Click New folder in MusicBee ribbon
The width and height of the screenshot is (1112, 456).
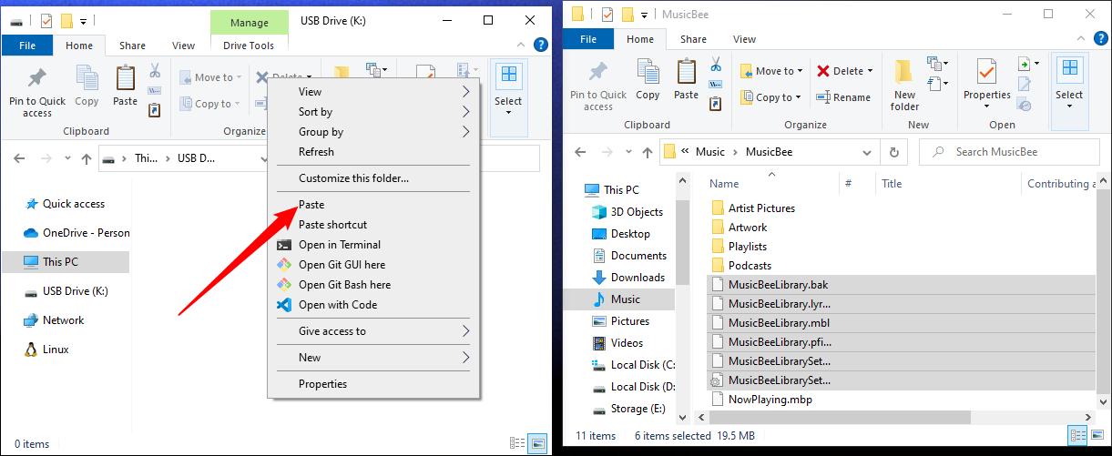[904, 86]
